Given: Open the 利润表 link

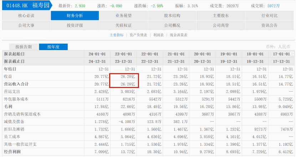Looking at the screenshot, I should tap(158, 35).
